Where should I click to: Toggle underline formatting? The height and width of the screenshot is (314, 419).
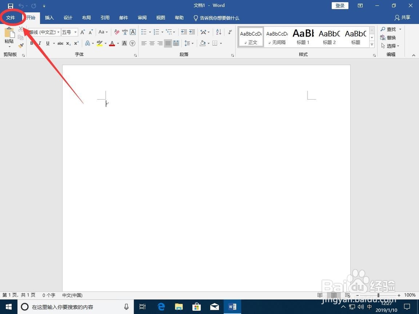point(48,43)
